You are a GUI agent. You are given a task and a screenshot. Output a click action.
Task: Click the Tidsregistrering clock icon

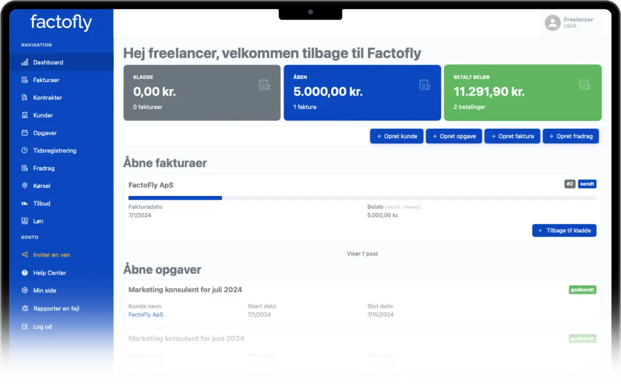tap(25, 150)
